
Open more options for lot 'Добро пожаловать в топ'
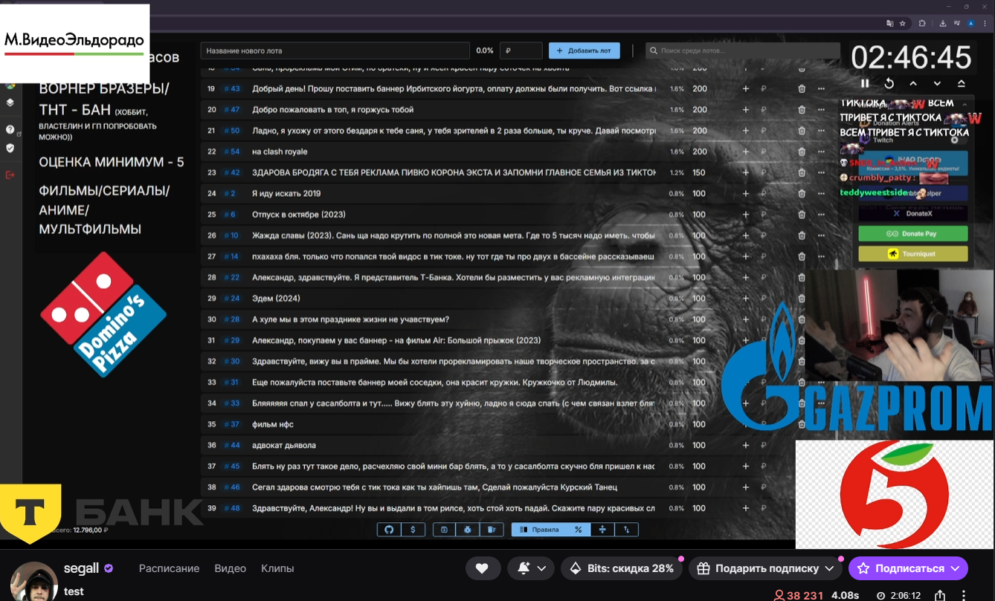point(821,110)
